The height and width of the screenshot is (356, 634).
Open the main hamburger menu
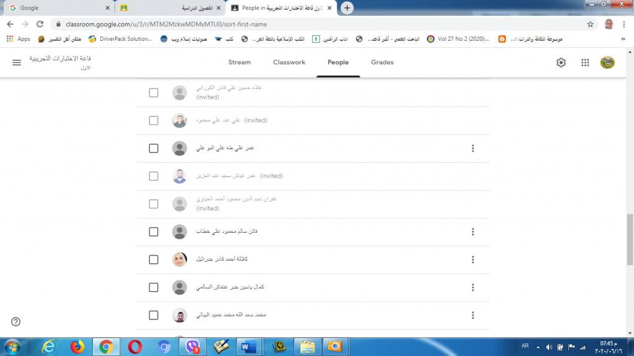pos(17,63)
